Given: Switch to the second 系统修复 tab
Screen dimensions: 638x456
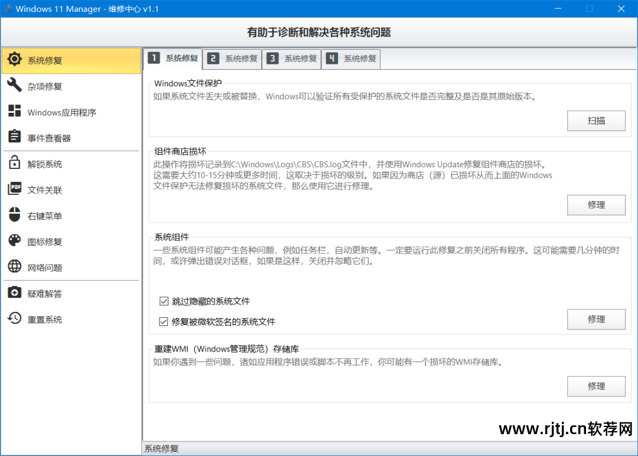Looking at the screenshot, I should click(232, 59).
